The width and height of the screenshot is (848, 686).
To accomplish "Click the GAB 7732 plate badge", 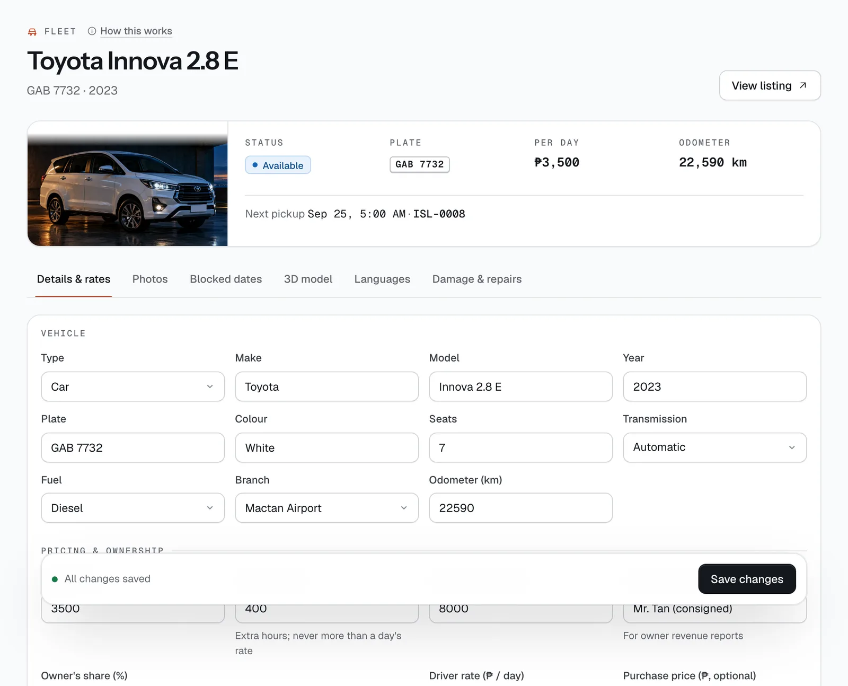I will [420, 164].
